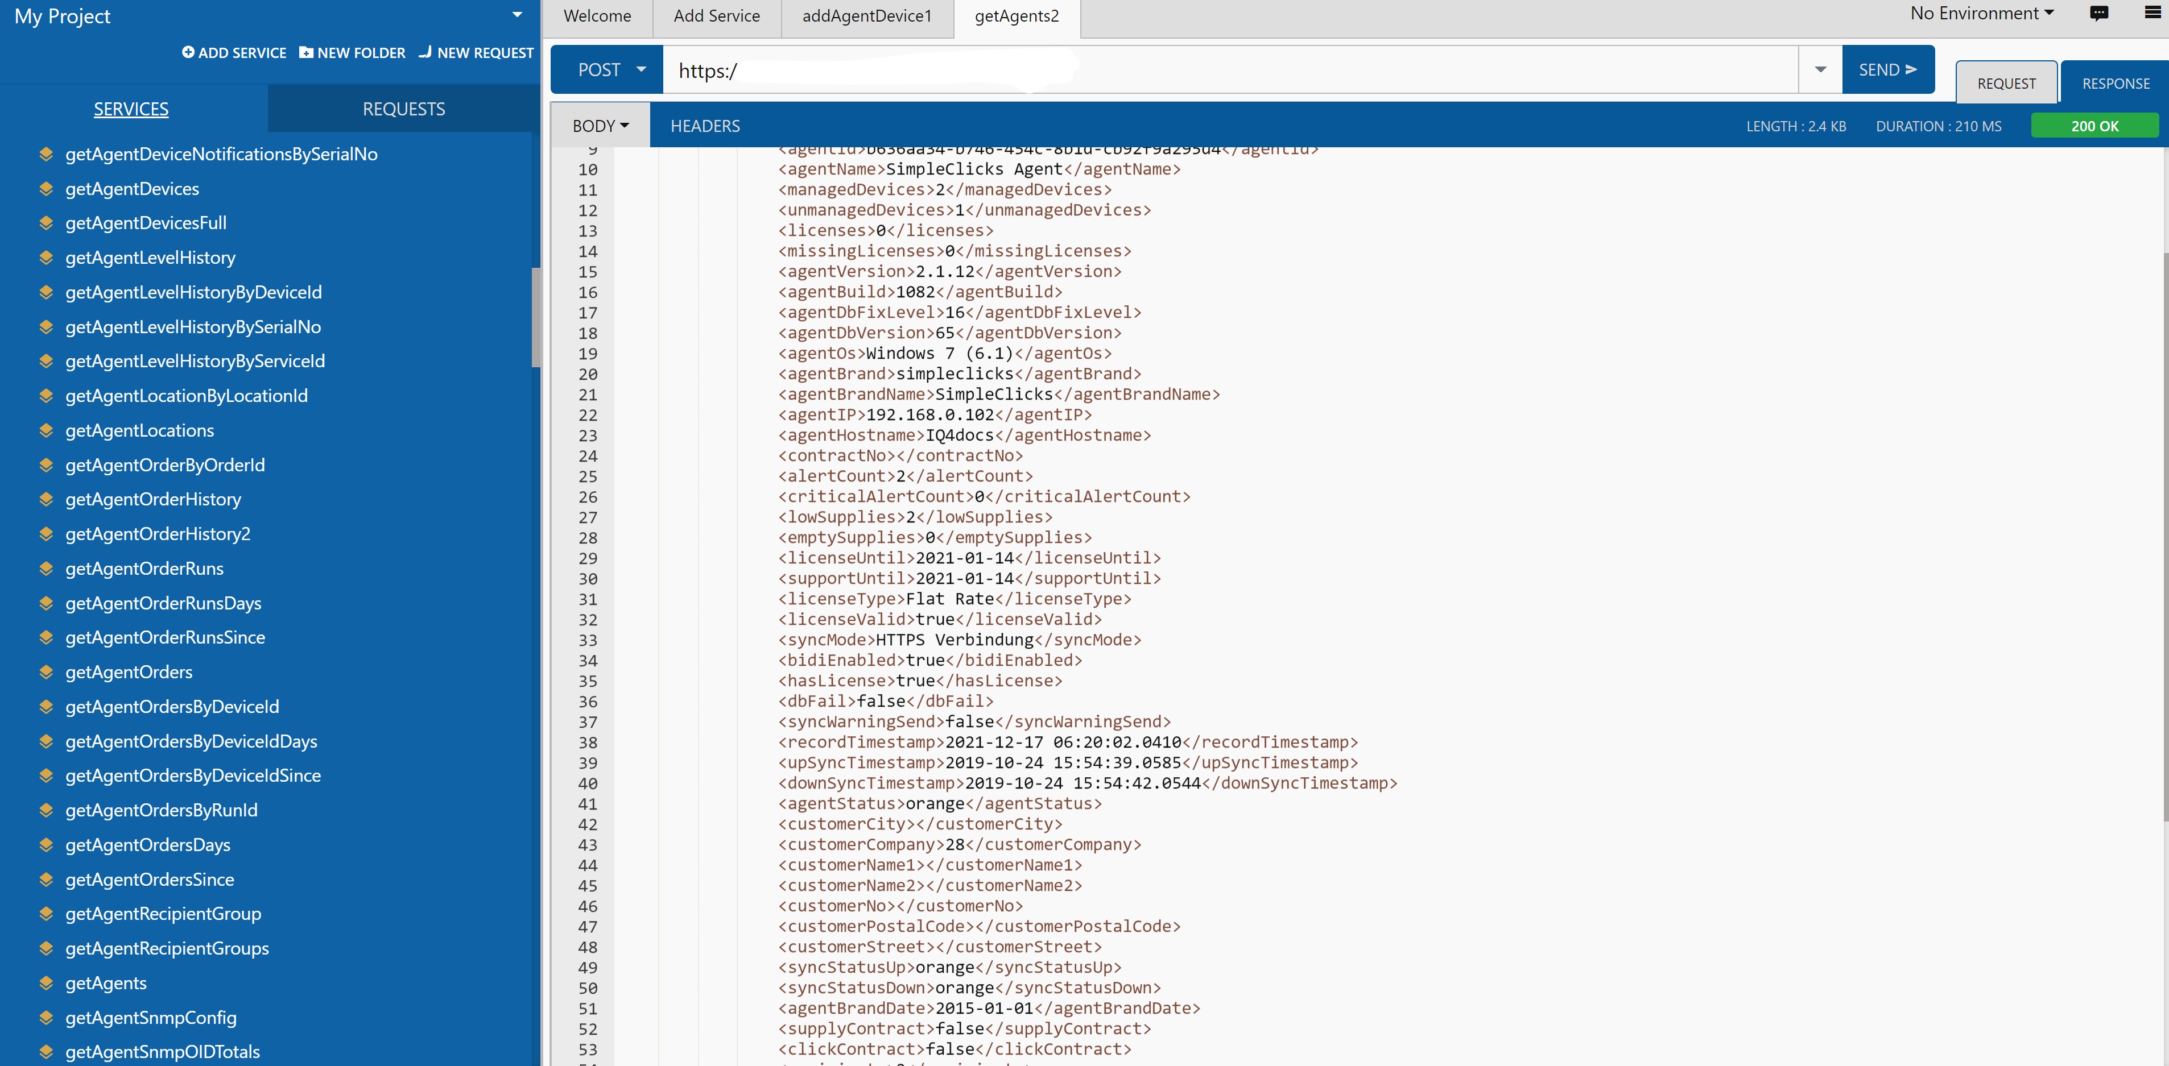The width and height of the screenshot is (2169, 1066).
Task: Open the HEADERS tab
Action: 705,126
